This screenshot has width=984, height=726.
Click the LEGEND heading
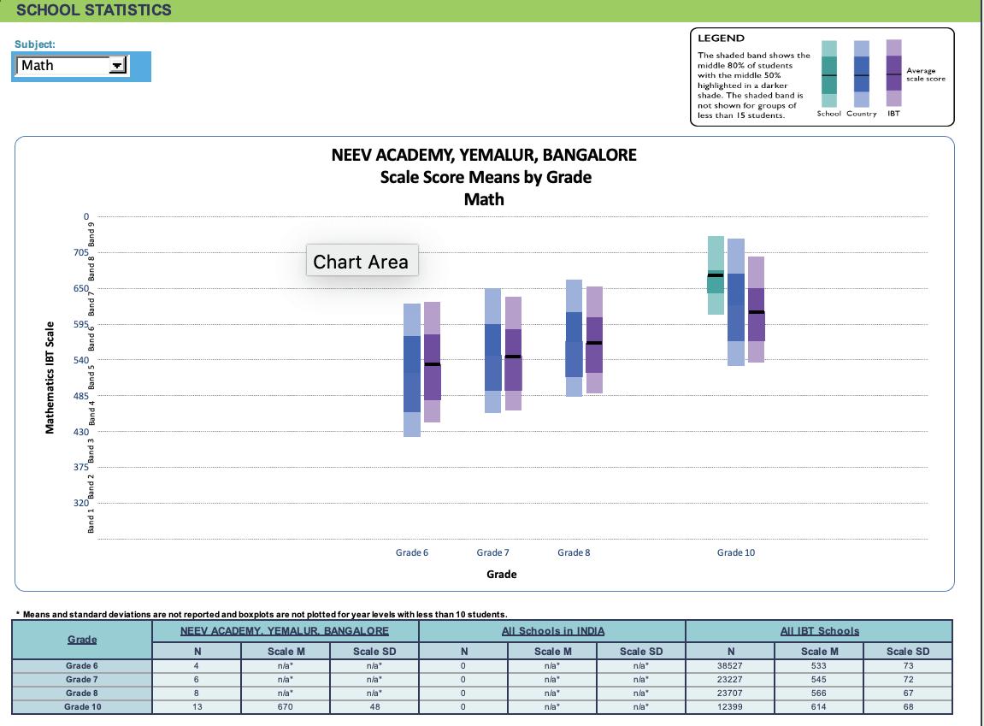(721, 38)
